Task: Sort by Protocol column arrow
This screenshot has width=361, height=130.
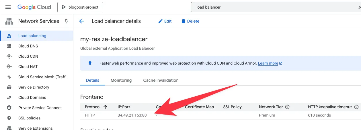Action: click(x=105, y=107)
